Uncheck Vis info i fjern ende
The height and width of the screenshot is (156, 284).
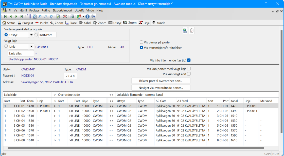(x=189, y=60)
